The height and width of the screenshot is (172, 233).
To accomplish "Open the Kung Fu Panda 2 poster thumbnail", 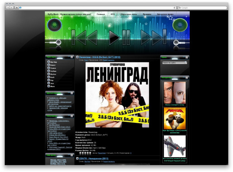I will (x=174, y=116).
